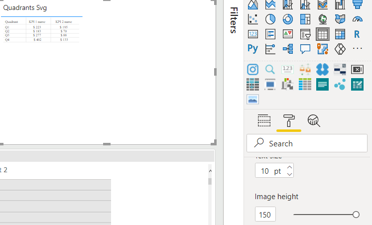Click the '$ 223' cell
372x225 pixels.
coord(37,27)
